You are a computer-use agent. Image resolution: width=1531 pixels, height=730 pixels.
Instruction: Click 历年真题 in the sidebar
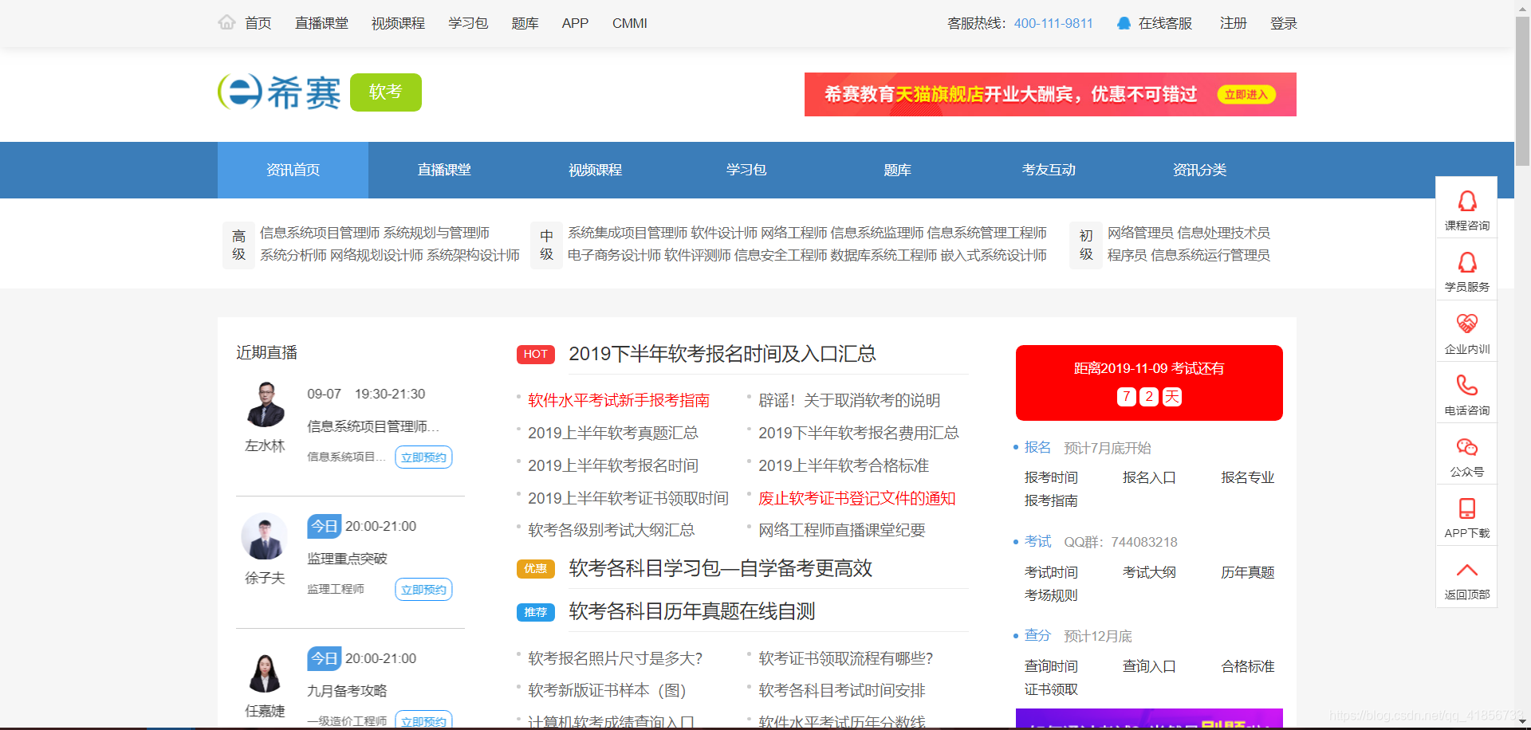tap(1248, 572)
